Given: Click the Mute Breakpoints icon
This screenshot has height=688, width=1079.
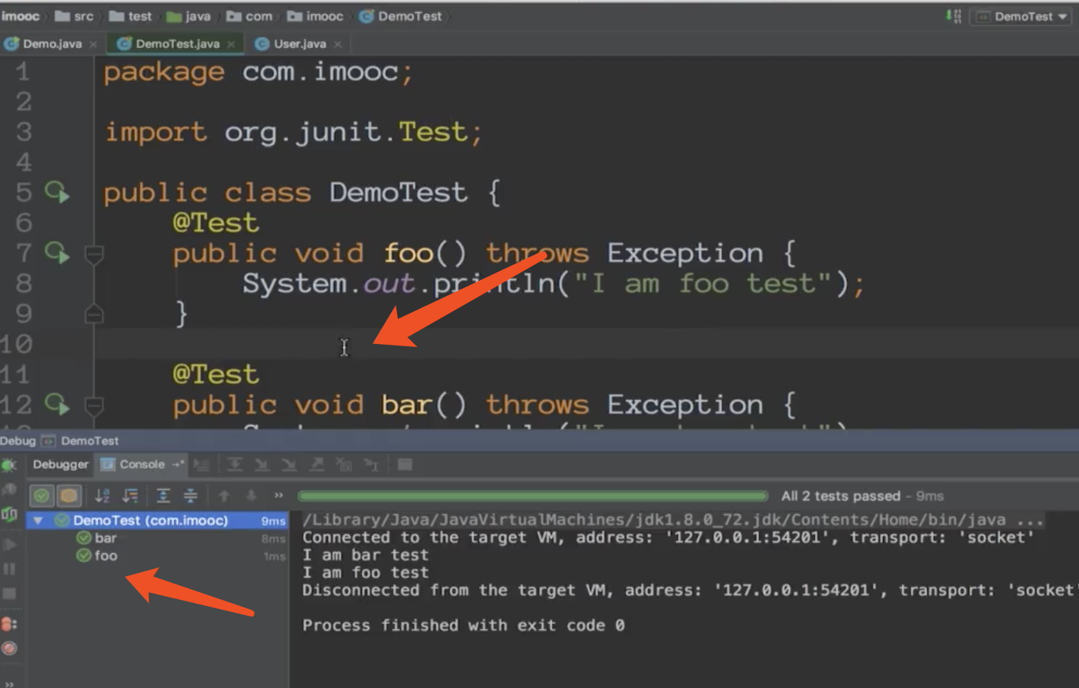Looking at the screenshot, I should [9, 648].
